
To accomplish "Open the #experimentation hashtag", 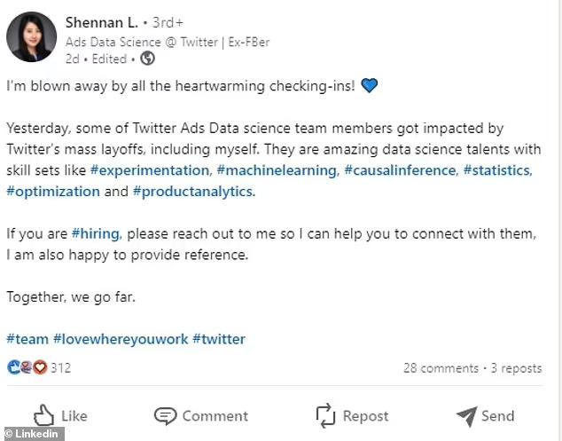I will 149,169.
